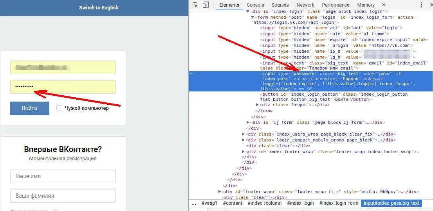
Task: Check the Чужой компьютер checkbox
Action: coord(59,108)
